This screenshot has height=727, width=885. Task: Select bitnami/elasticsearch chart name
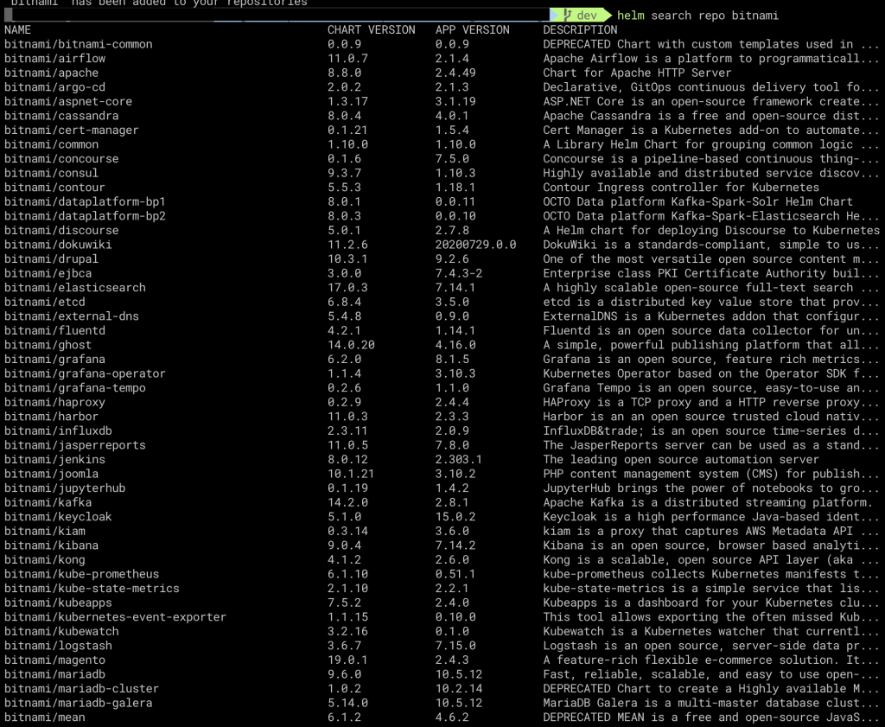(x=75, y=288)
